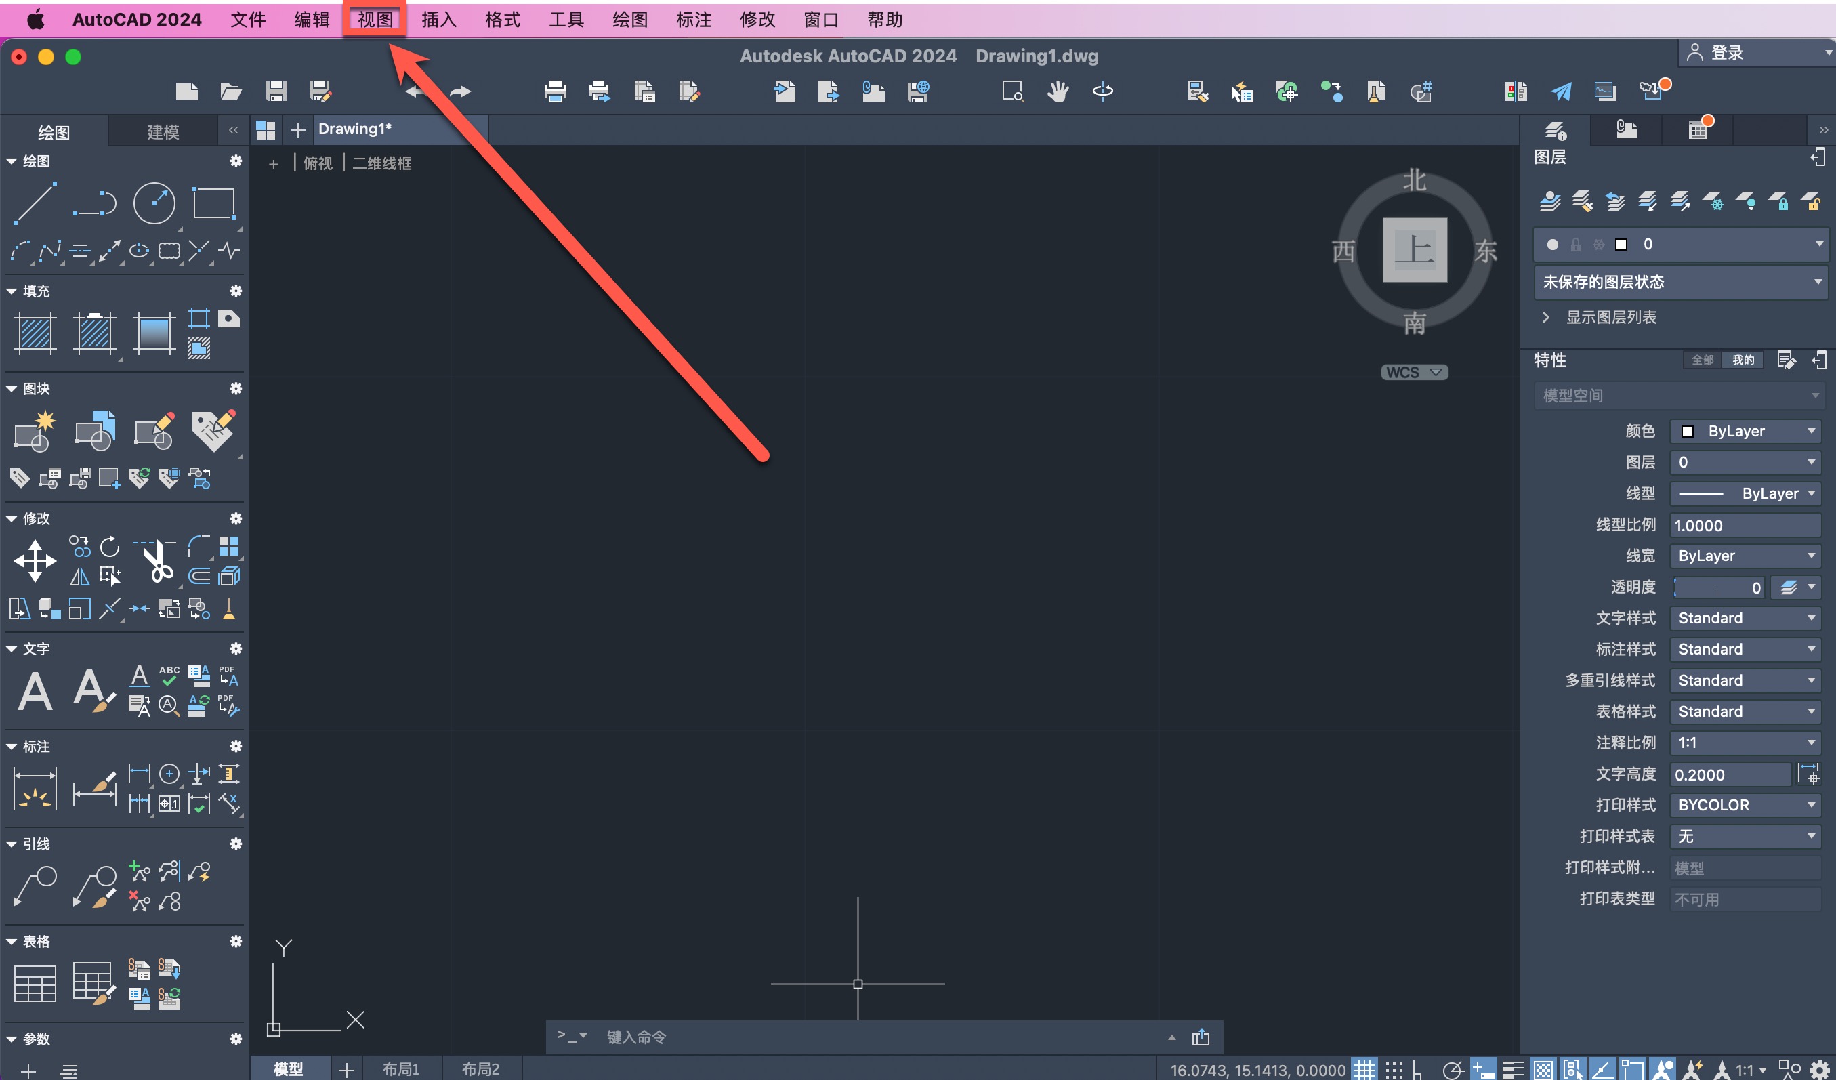1836x1080 pixels.
Task: Switch to the 布局1 layout tab
Action: 400,1068
